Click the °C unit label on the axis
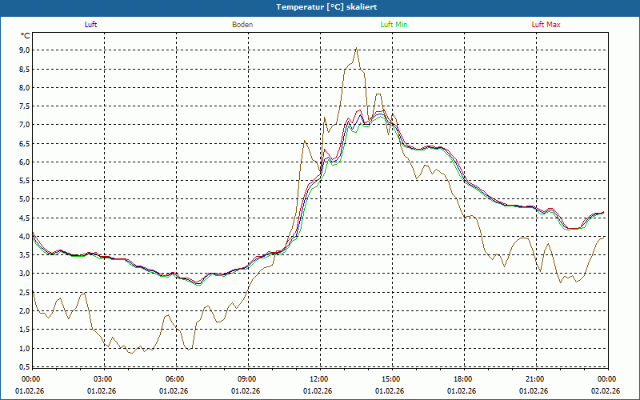Viewport: 640px width, 400px height. [25, 35]
